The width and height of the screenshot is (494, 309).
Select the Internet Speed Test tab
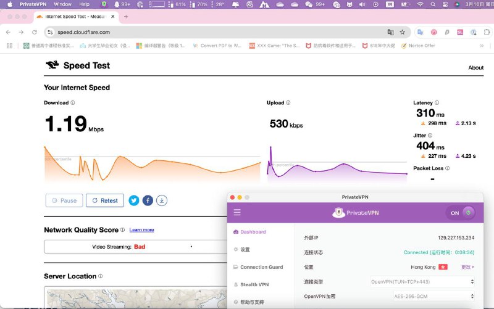point(75,17)
